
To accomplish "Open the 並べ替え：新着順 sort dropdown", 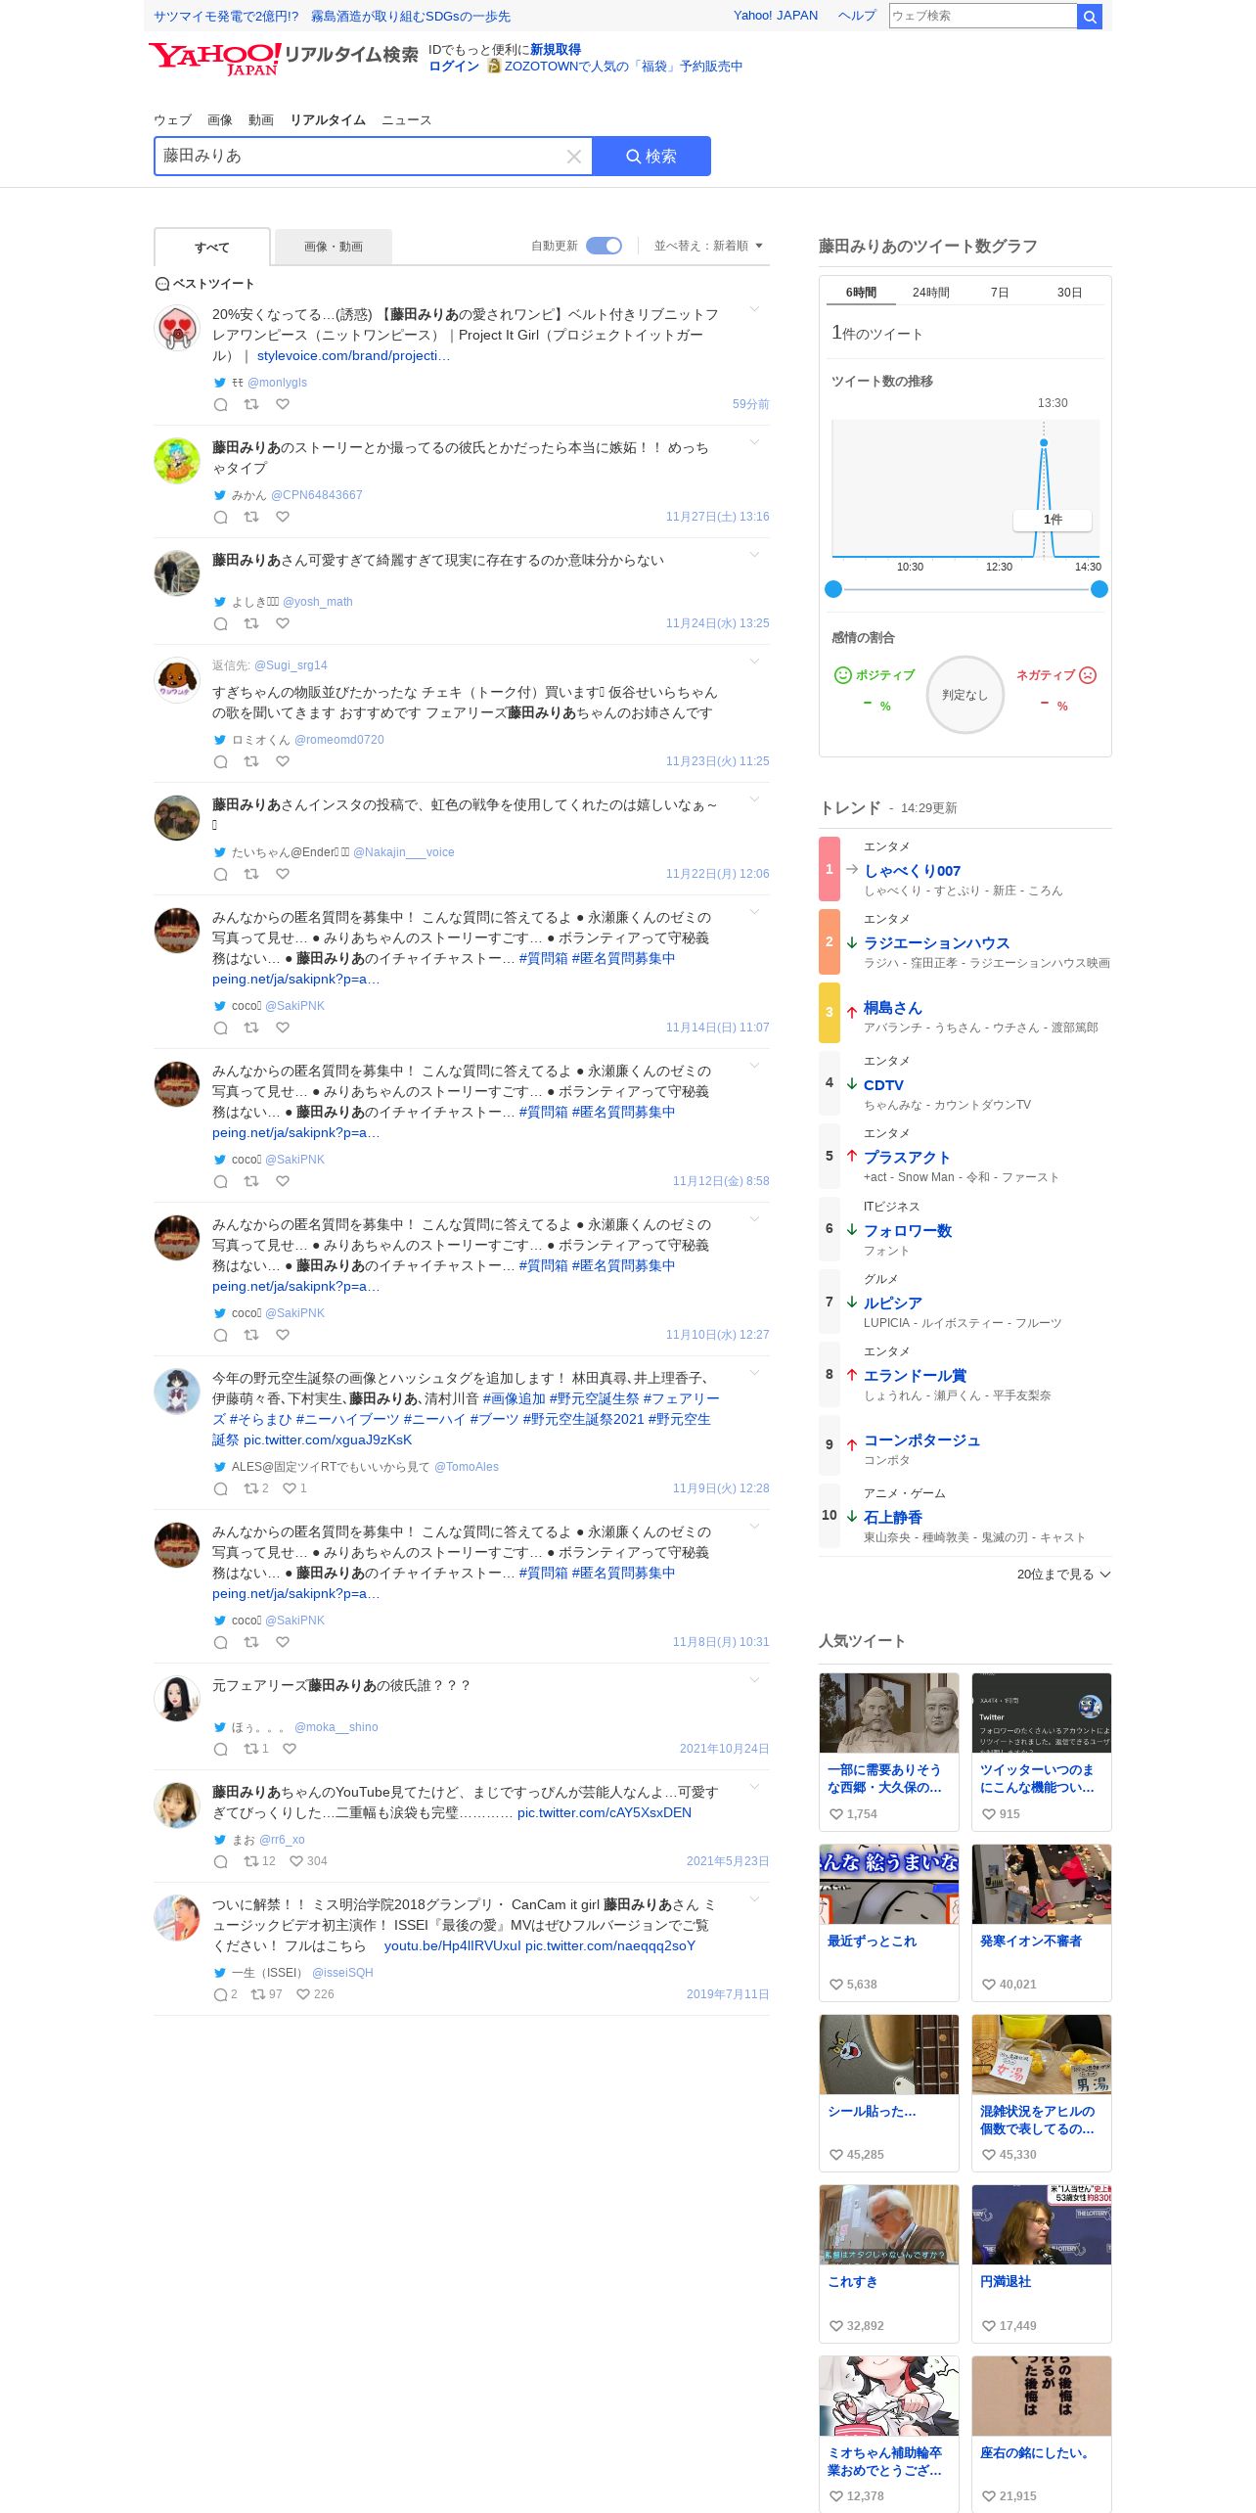I will (708, 246).
